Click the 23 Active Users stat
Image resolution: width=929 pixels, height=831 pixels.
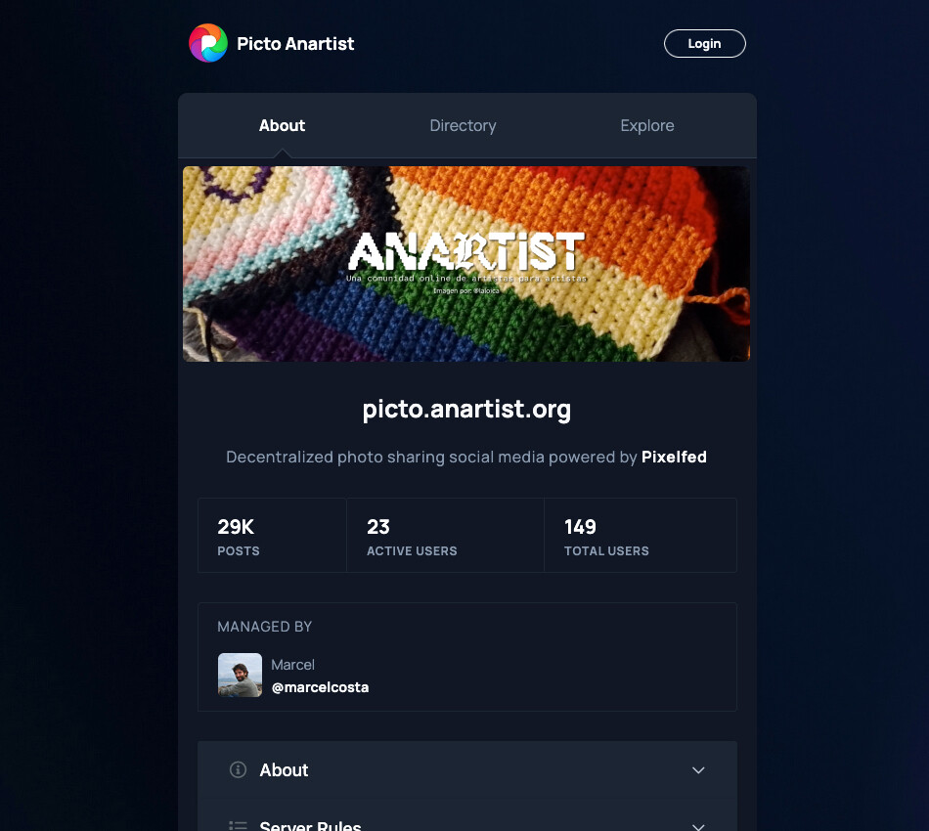click(x=445, y=535)
